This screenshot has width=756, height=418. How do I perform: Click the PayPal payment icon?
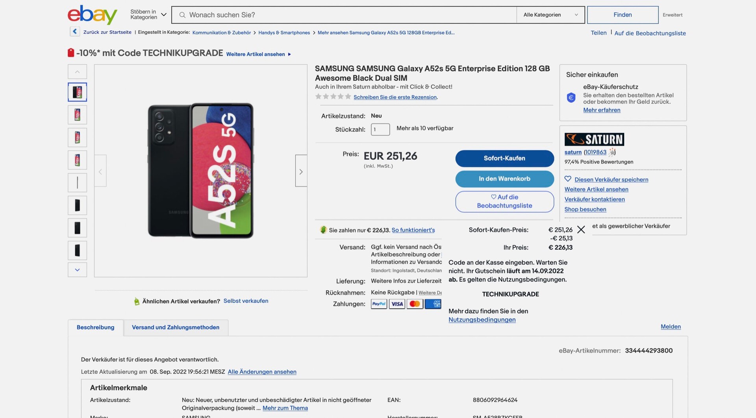379,304
